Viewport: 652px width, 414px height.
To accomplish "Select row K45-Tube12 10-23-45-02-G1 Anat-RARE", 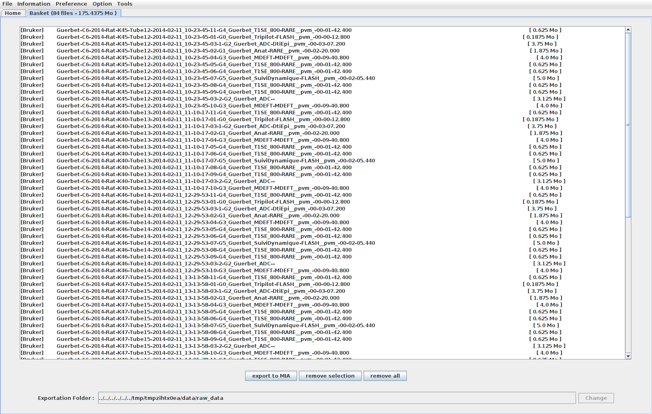I will pyautogui.click(x=322, y=50).
